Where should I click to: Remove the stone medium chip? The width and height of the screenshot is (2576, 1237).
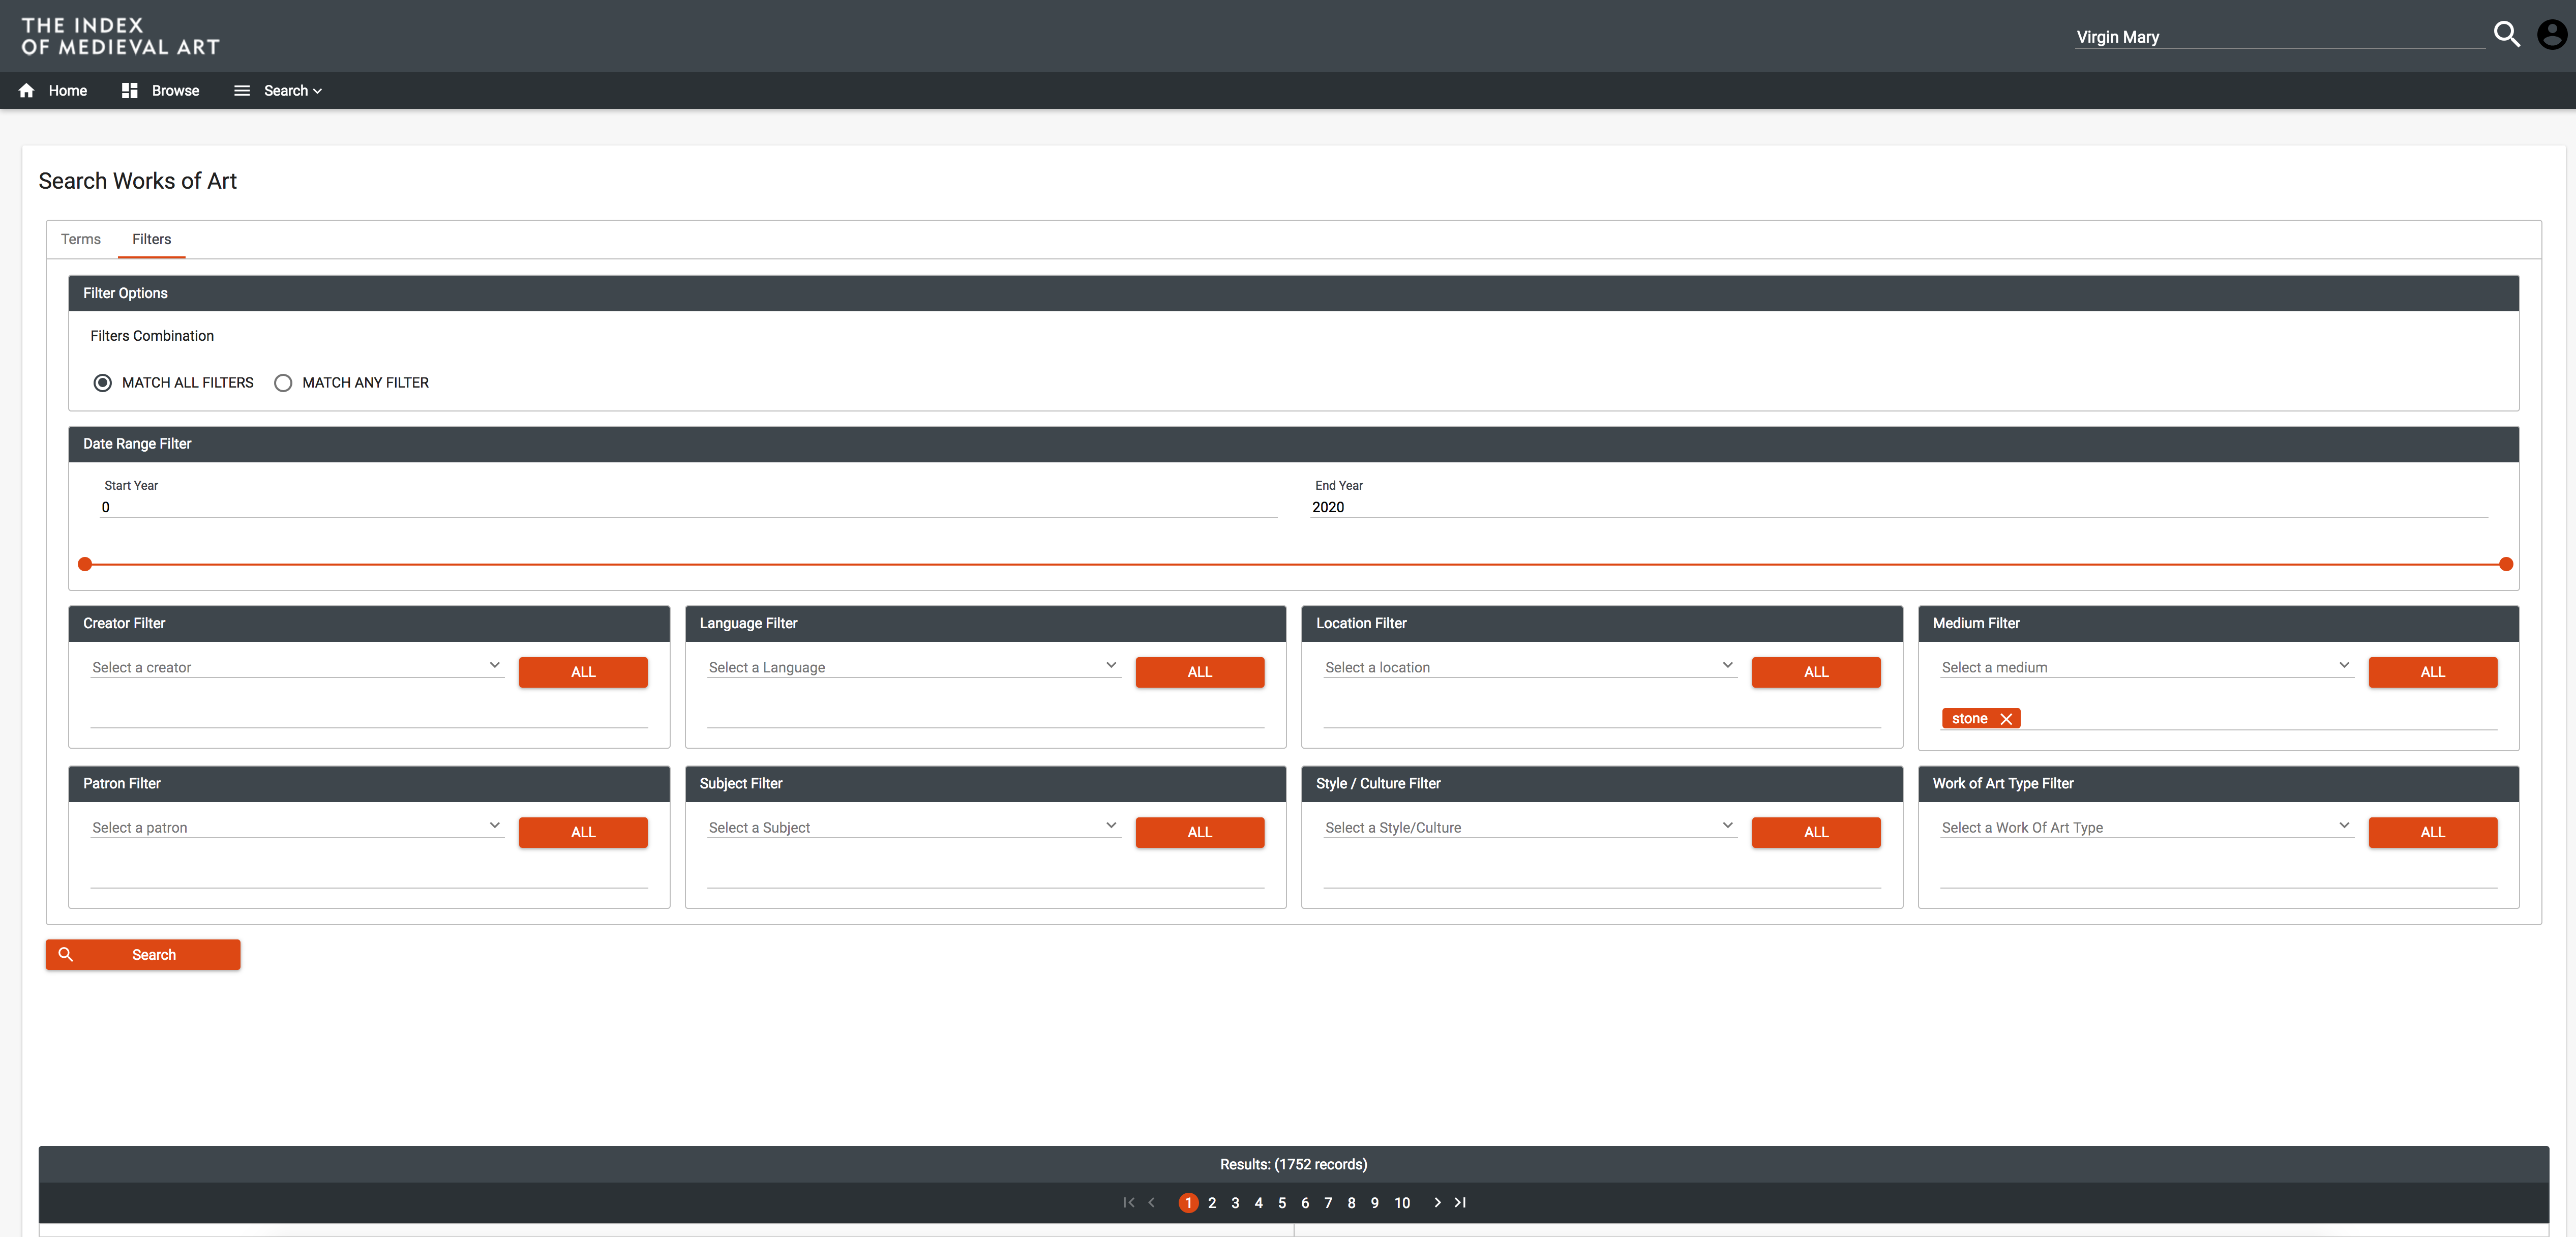point(2005,719)
